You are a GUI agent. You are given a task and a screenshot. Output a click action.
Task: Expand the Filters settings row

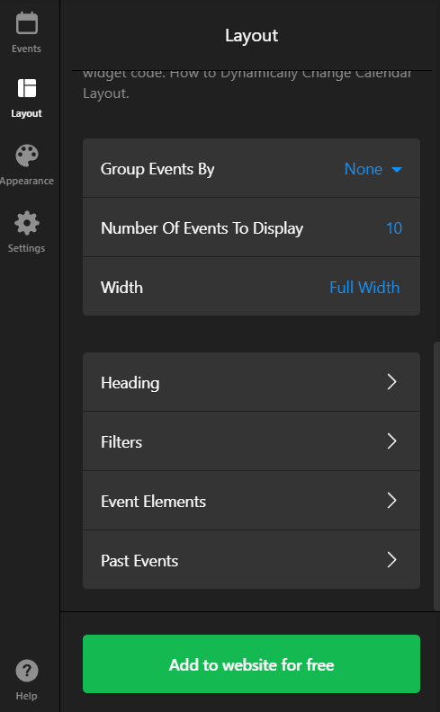point(251,441)
